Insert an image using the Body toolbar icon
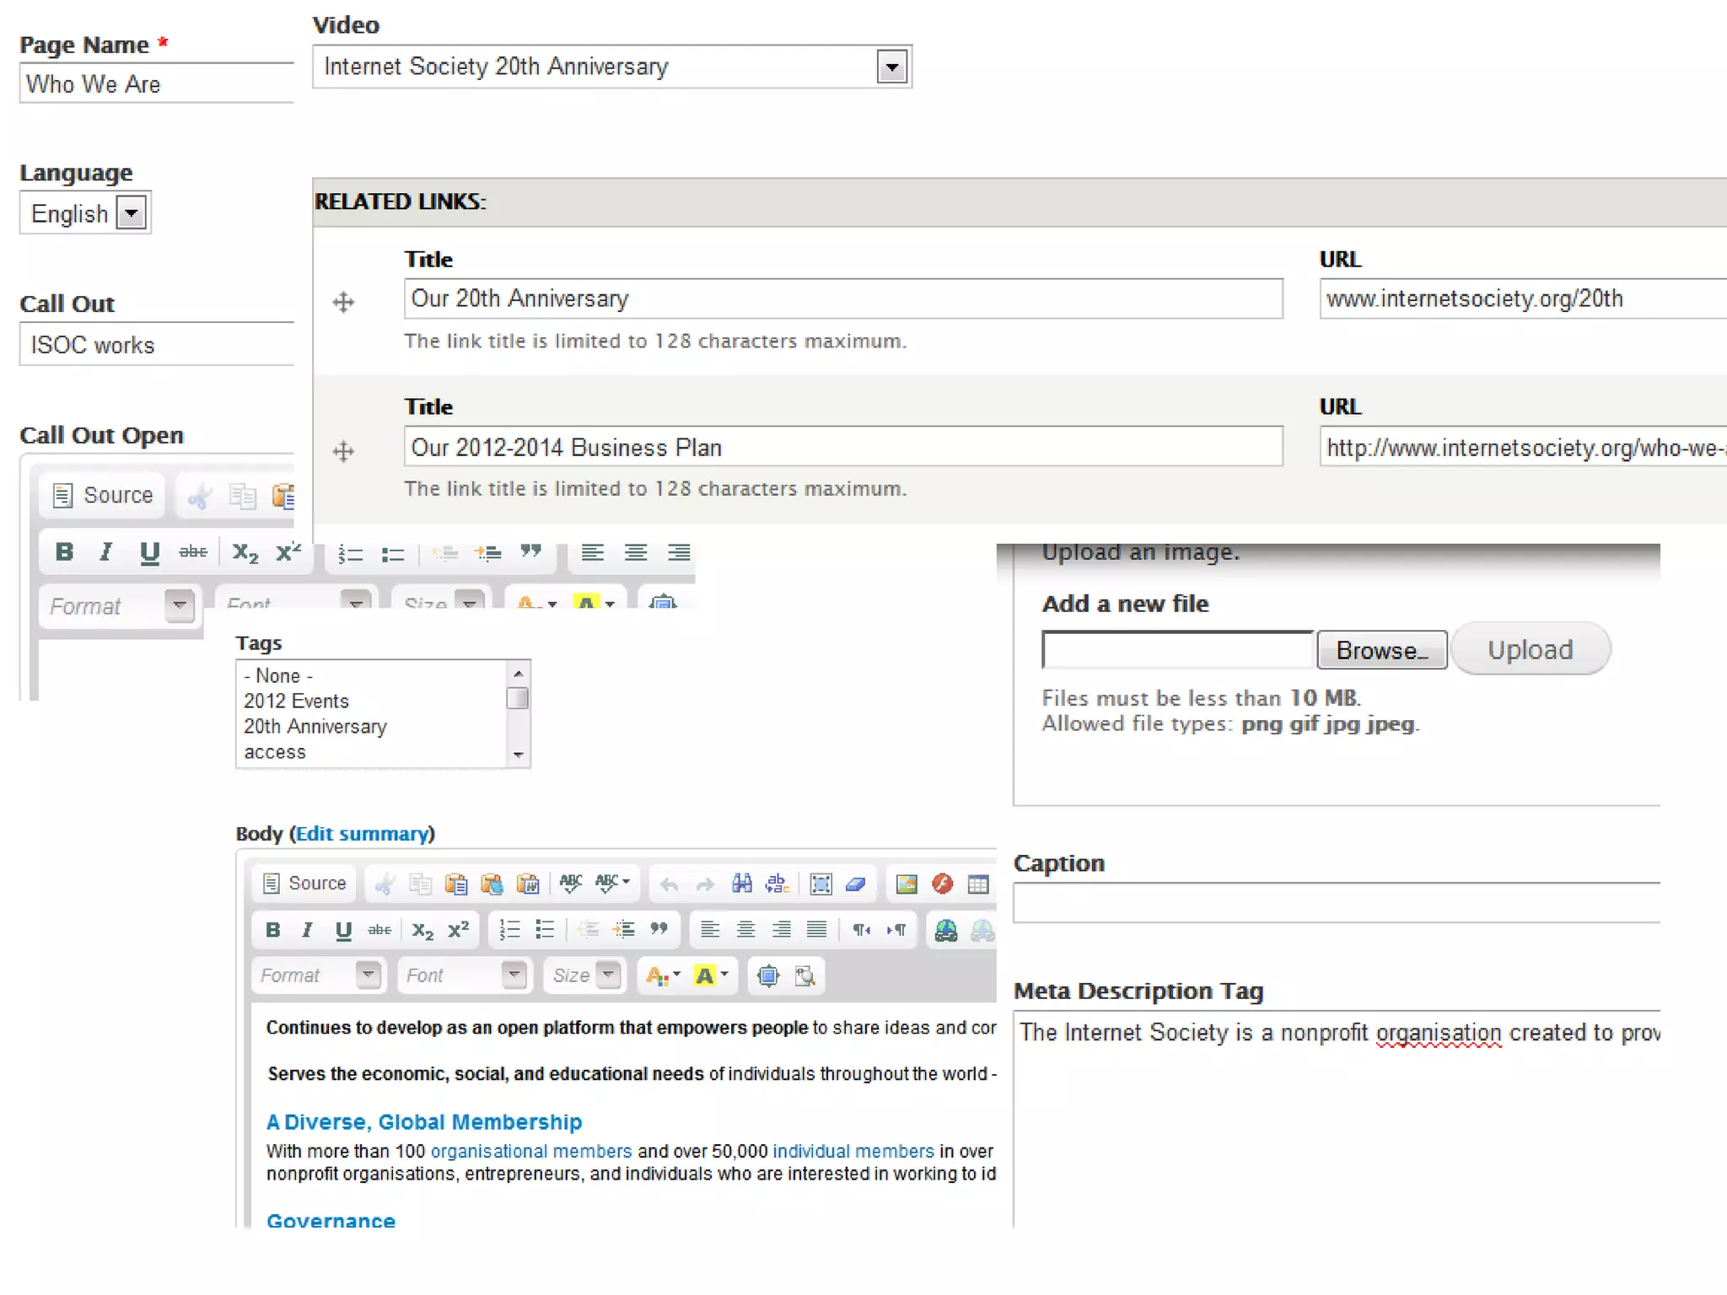The height and width of the screenshot is (1295, 1727). [907, 883]
